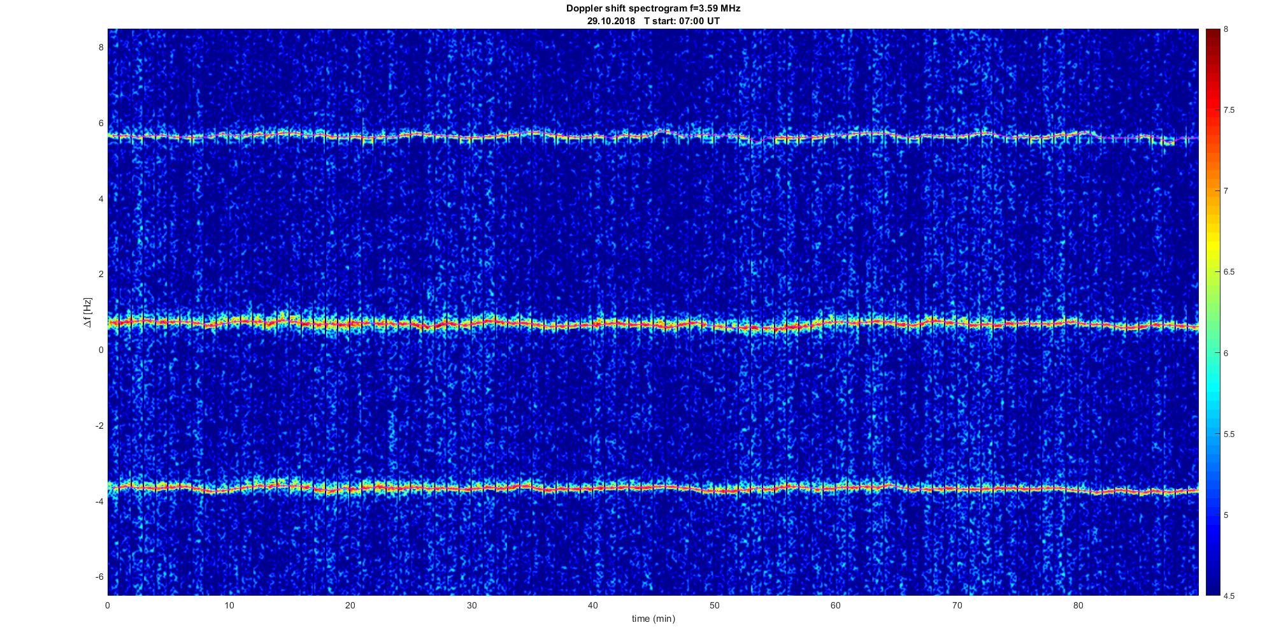Click the colorbar tick label '5.5'
Viewport: 1274px width, 639px height.
pyautogui.click(x=1229, y=434)
